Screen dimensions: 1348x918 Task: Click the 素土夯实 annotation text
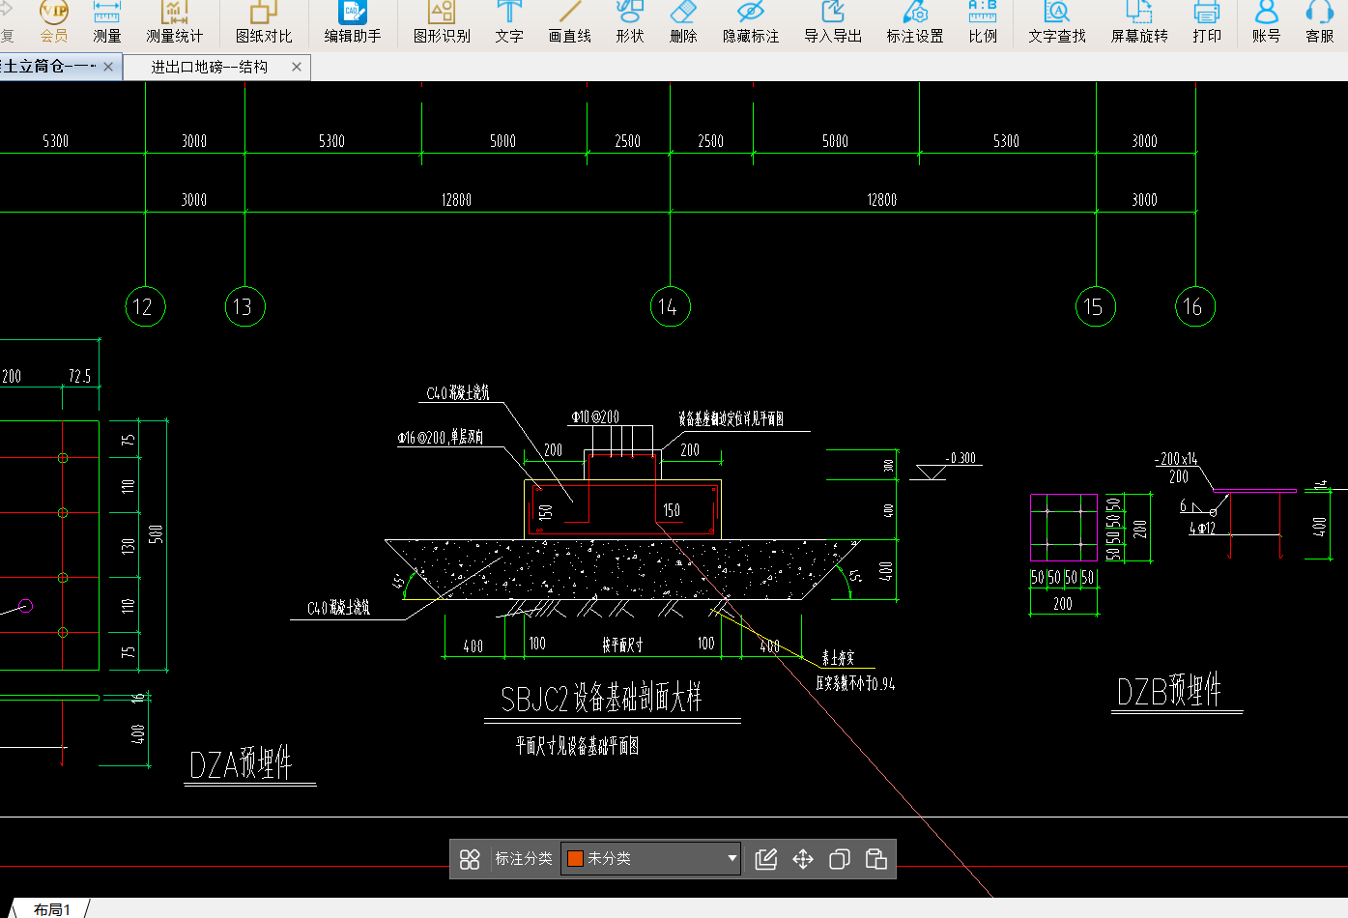838,659
